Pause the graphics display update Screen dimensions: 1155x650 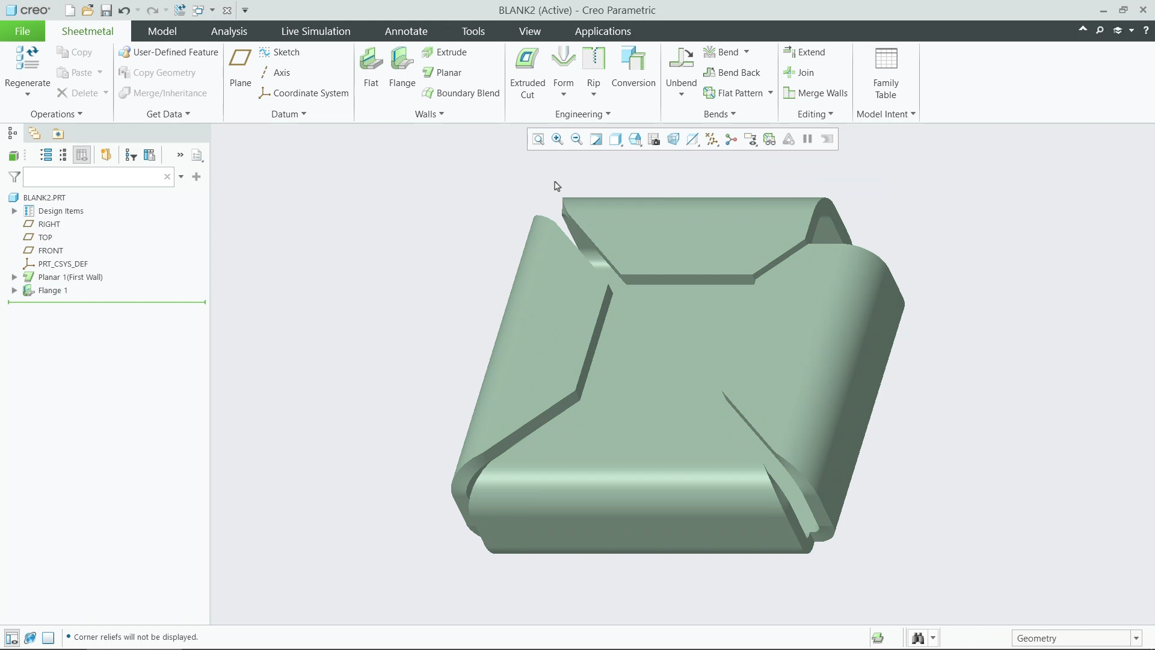808,139
